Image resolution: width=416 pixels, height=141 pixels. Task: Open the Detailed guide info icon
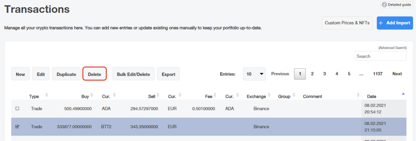click(384, 5)
